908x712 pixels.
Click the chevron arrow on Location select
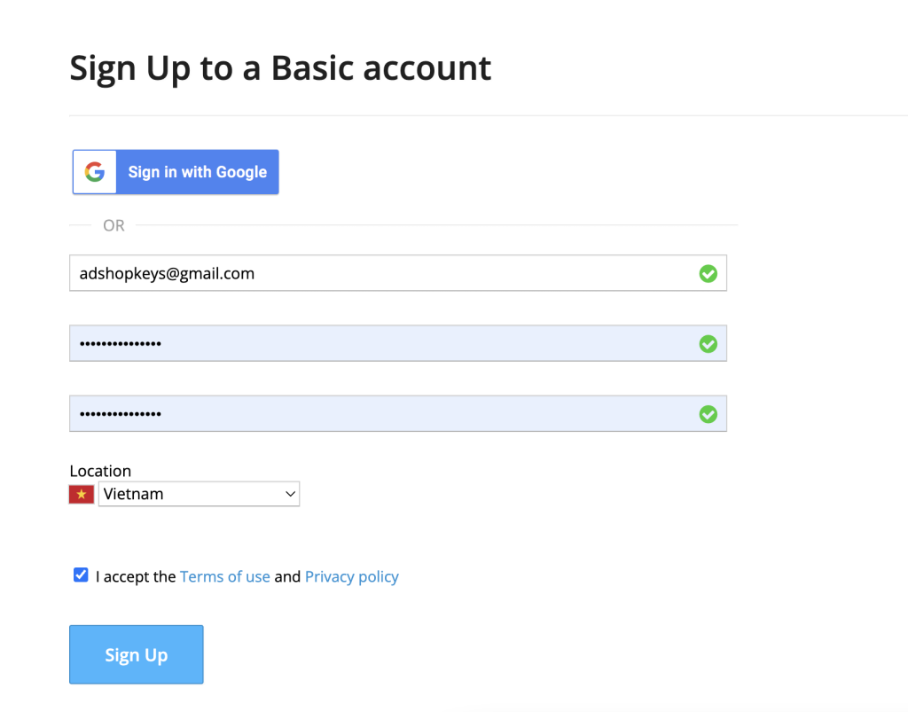pos(290,494)
